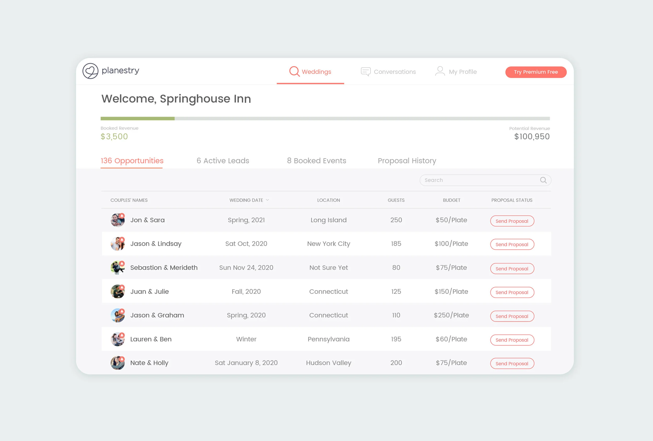Screen dimensions: 653x441
Task: Click the Conversations chat bubble icon
Action: click(x=366, y=71)
